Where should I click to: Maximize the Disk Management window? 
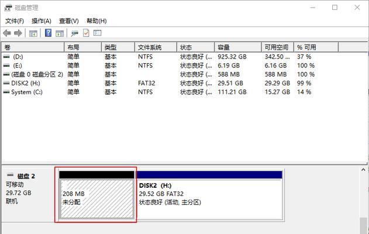(334, 8)
